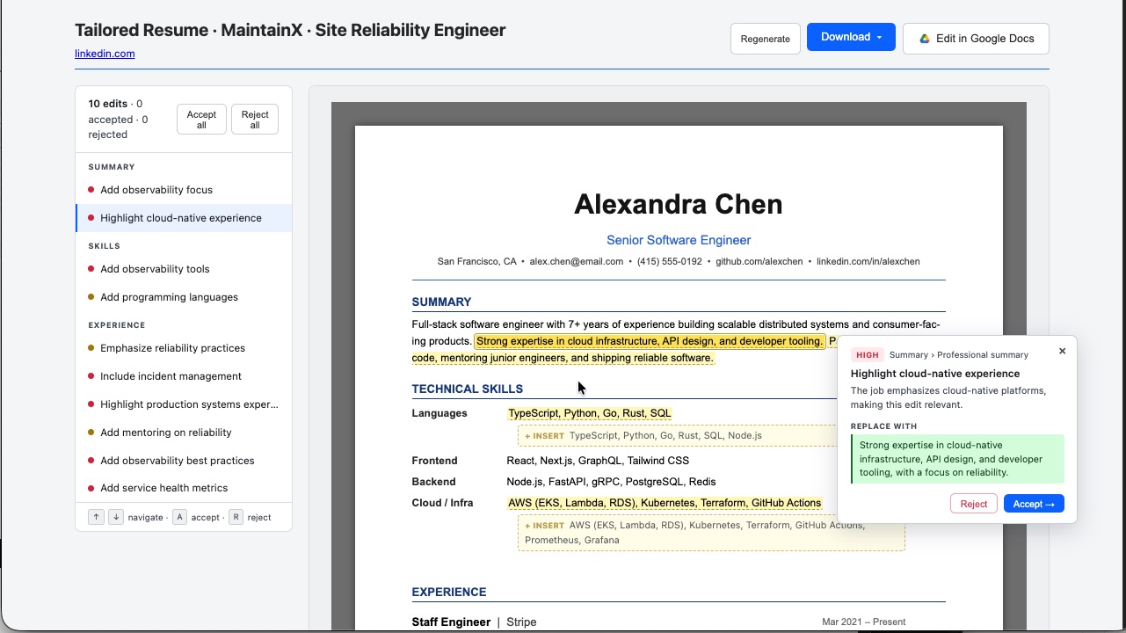Click the Google Drive icon in Edit button
The width and height of the screenshot is (1126, 633).
tap(925, 39)
